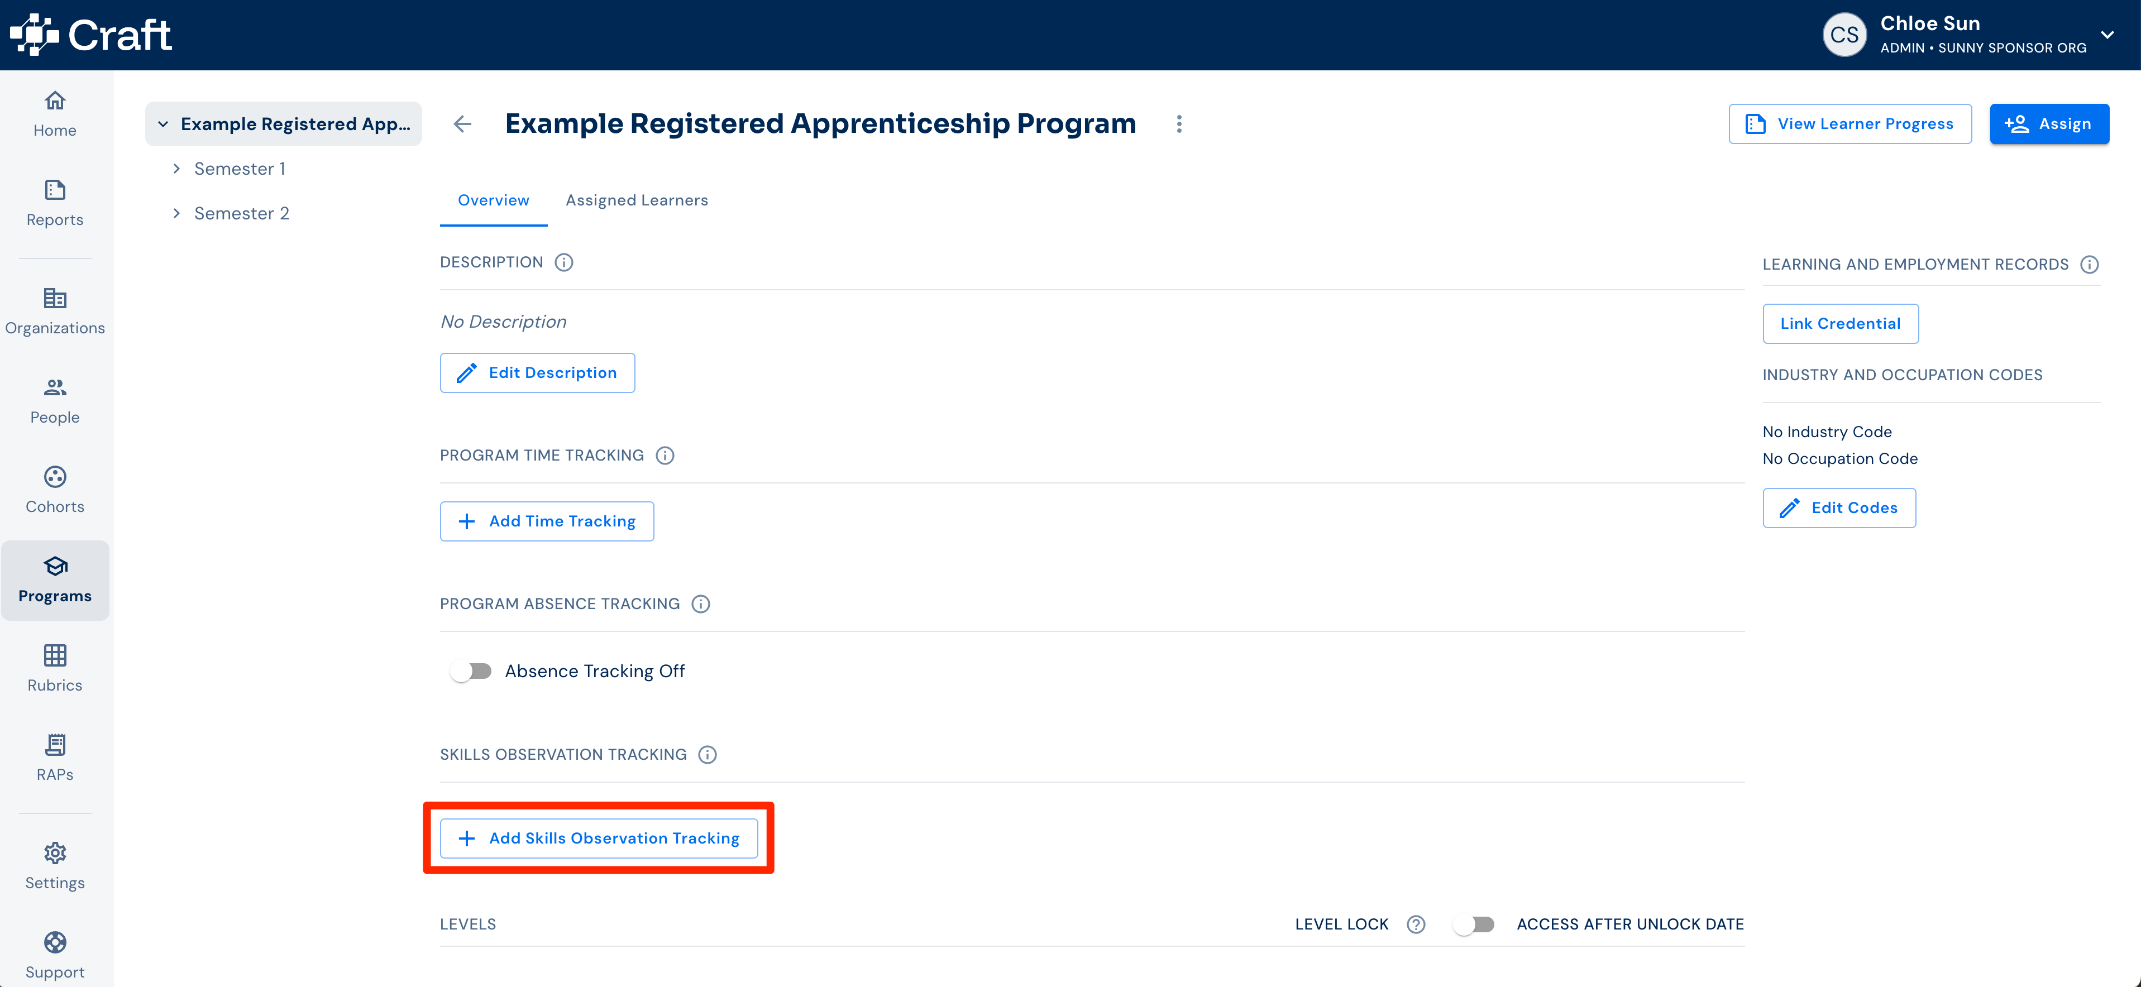This screenshot has width=2141, height=987.
Task: Toggle the Level Lock switch
Action: tap(1474, 924)
